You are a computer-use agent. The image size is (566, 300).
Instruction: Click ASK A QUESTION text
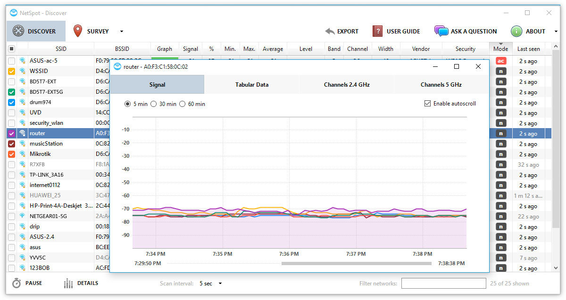point(474,32)
